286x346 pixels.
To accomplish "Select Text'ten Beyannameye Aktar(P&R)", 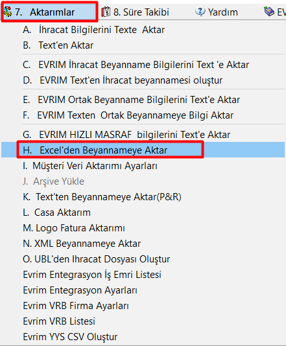I will pos(143,197).
